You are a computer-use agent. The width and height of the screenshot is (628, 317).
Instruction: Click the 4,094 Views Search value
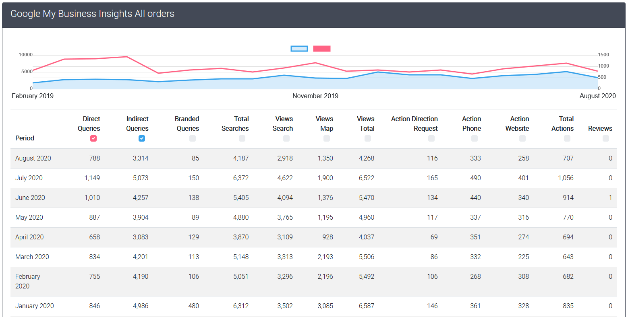click(x=285, y=198)
